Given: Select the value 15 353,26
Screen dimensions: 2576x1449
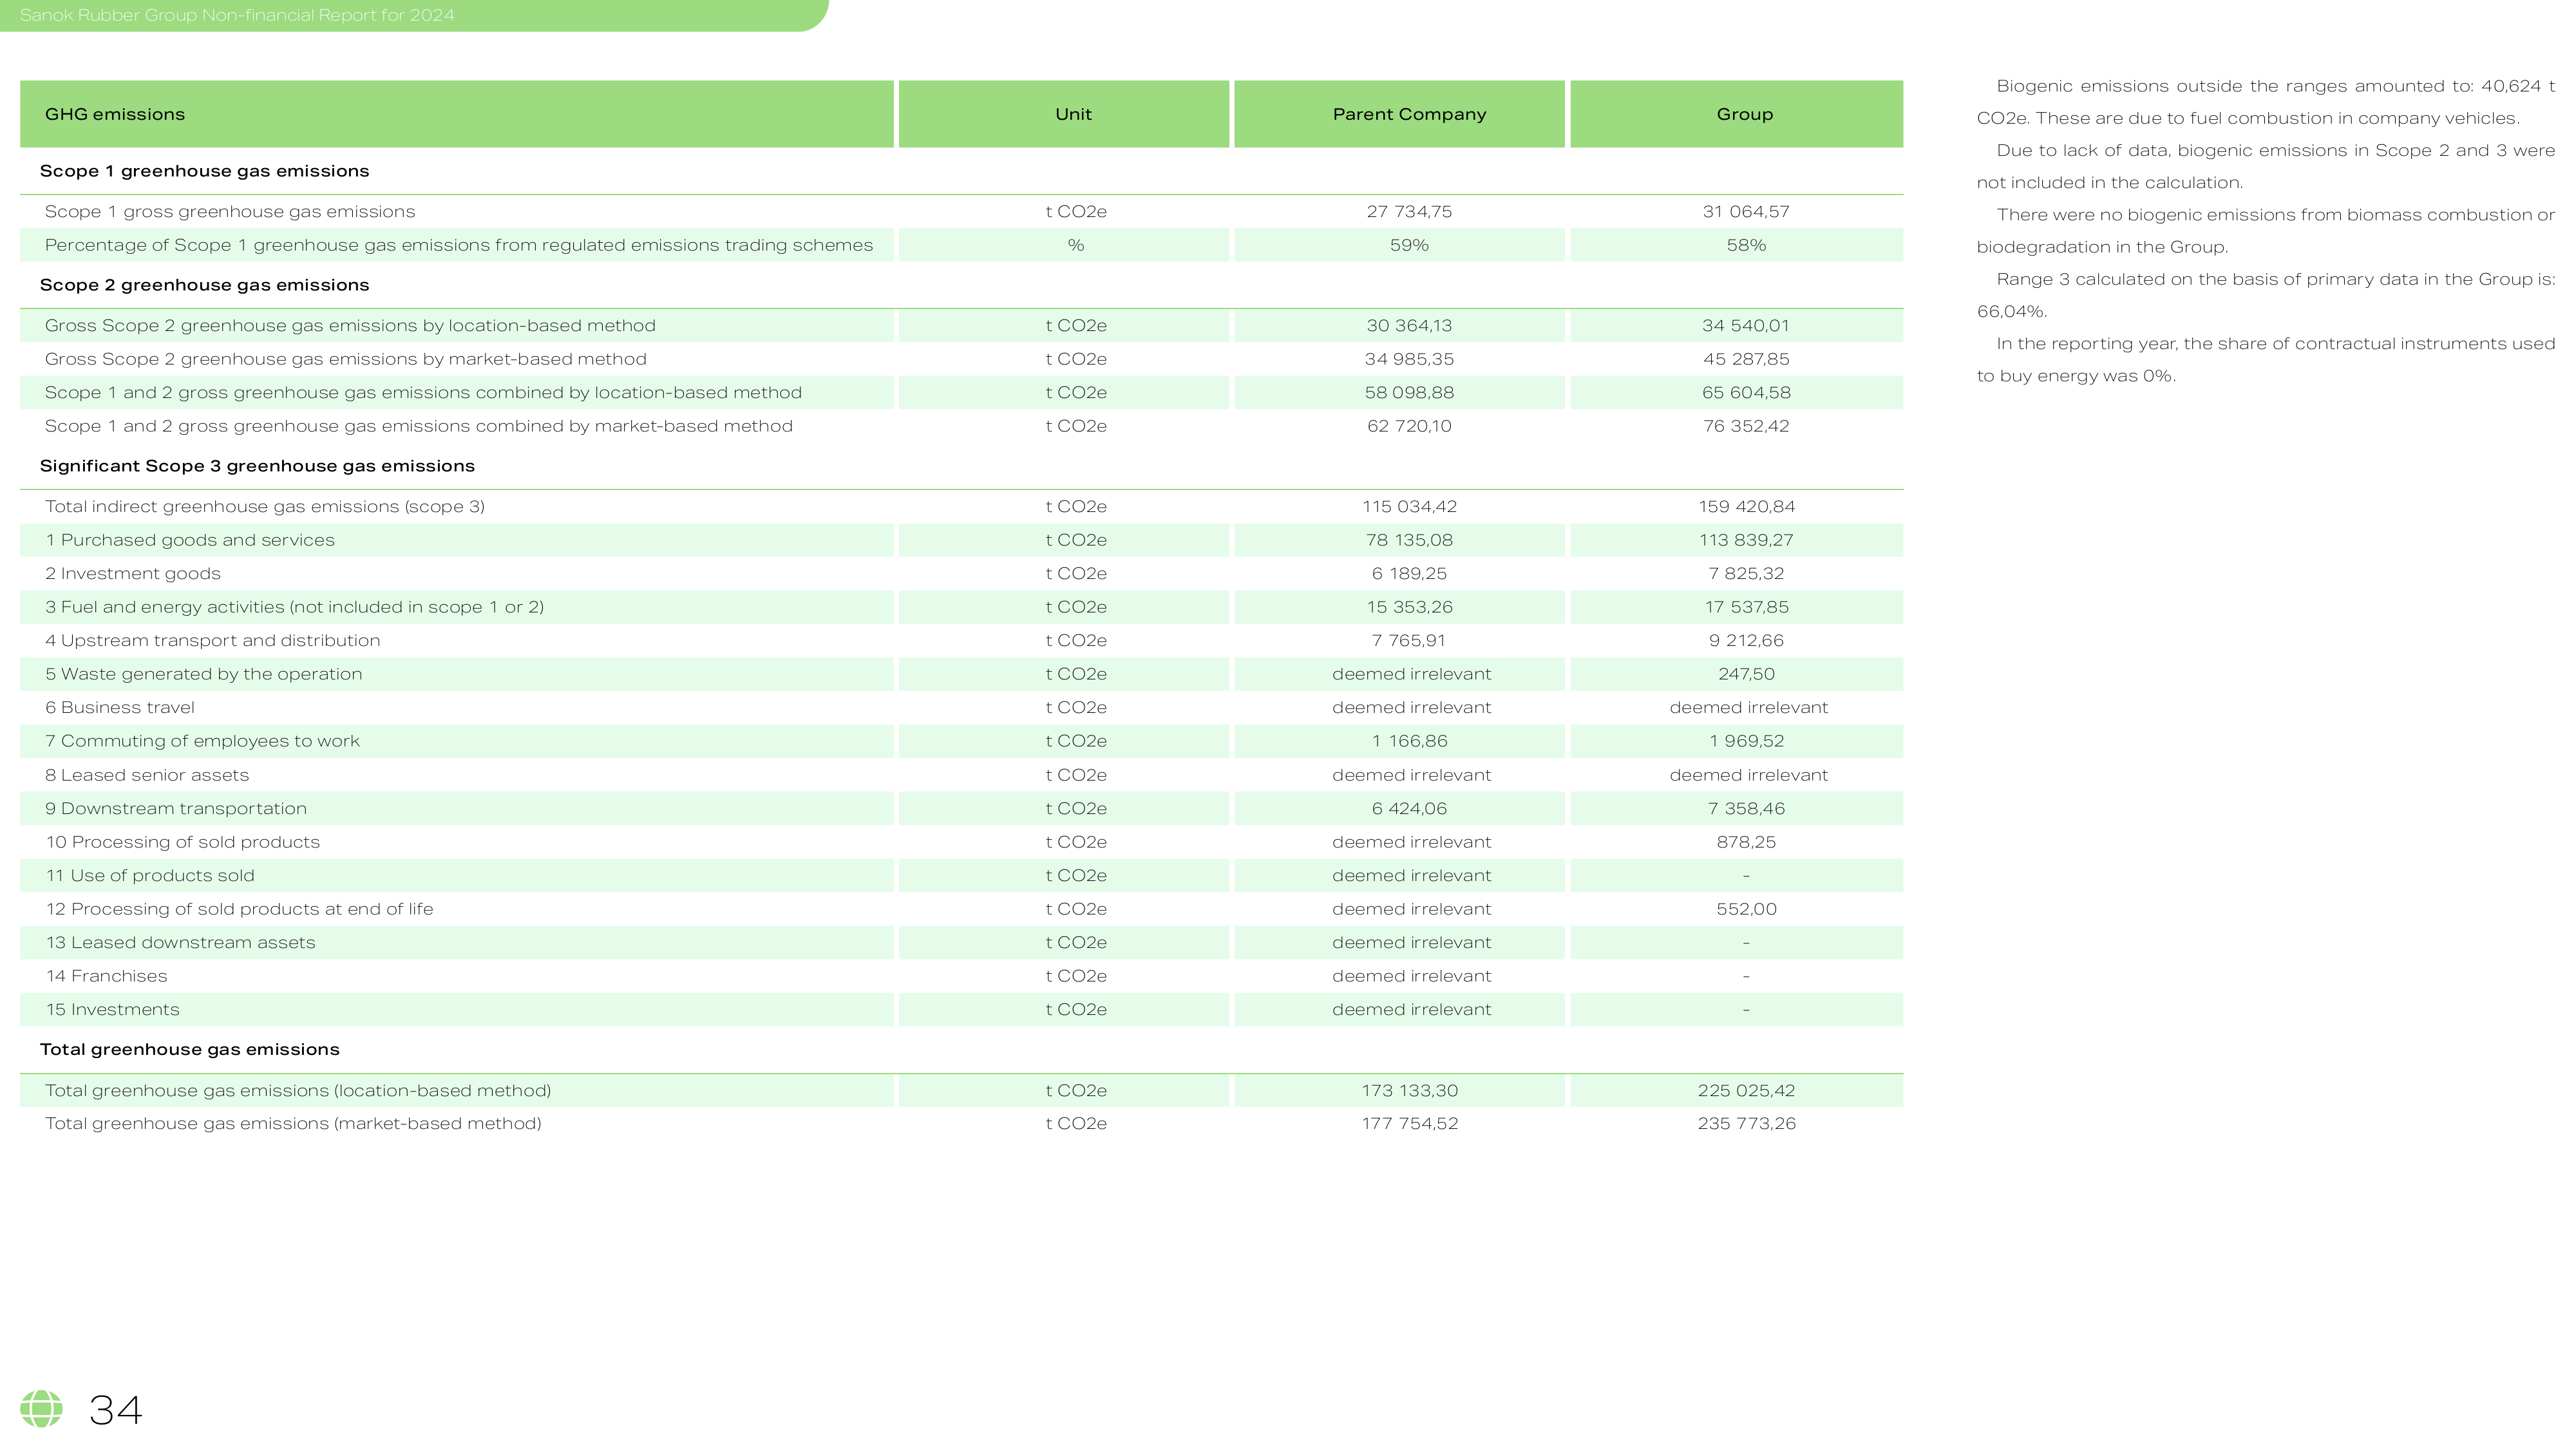Looking at the screenshot, I should pyautogui.click(x=1410, y=607).
